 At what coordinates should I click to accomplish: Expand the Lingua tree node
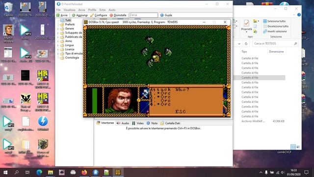pyautogui.click(x=58, y=45)
